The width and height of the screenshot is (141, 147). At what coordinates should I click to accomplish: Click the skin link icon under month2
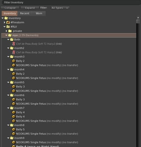point(14,53)
